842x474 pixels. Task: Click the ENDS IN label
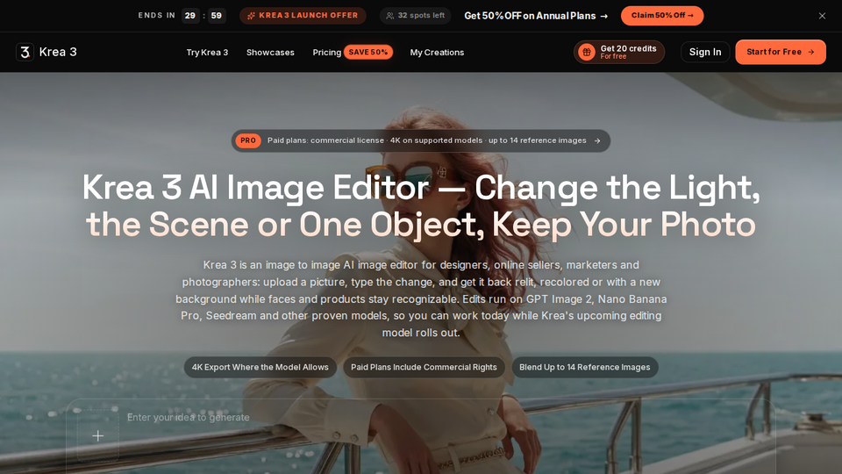tap(157, 16)
